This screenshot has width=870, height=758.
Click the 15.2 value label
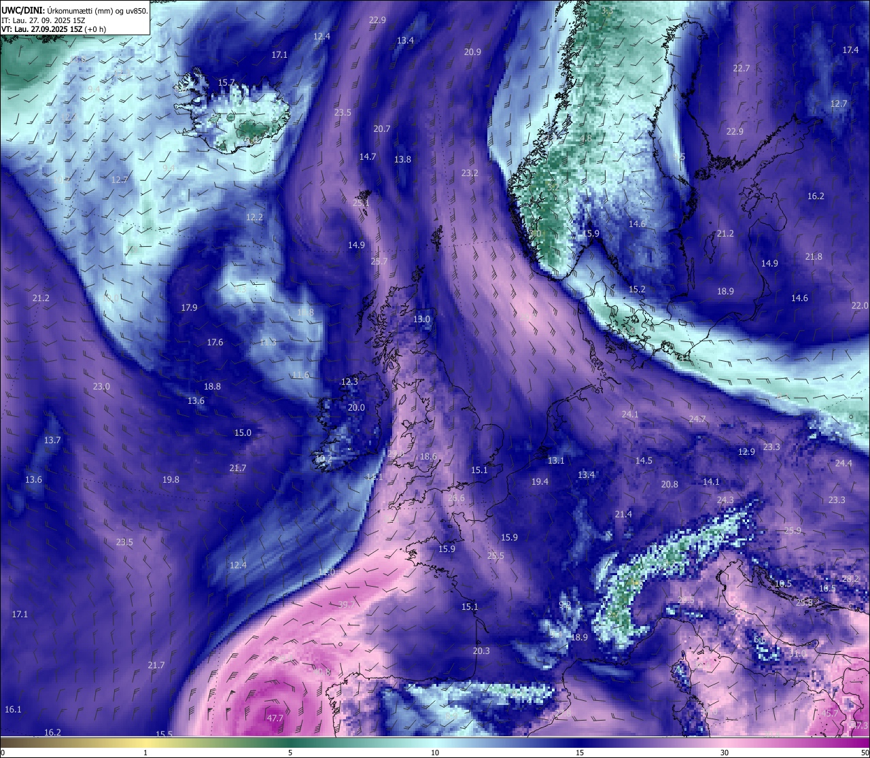[637, 289]
